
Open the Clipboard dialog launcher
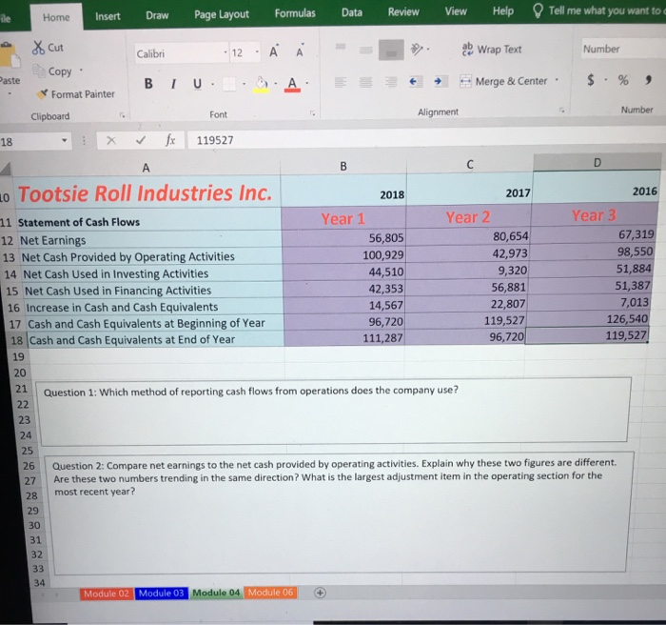click(122, 115)
